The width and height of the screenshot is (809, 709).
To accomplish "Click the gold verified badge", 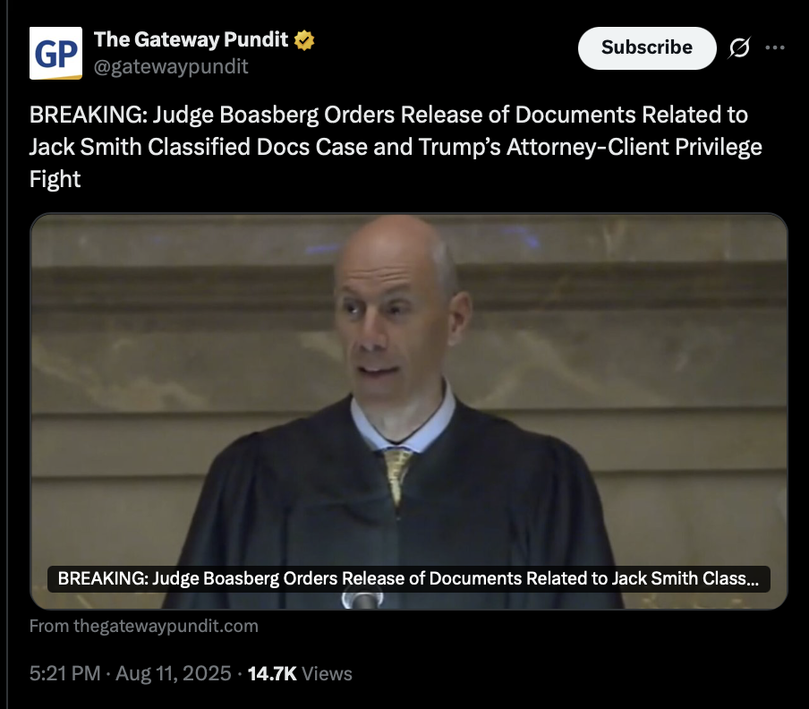I will [x=304, y=40].
